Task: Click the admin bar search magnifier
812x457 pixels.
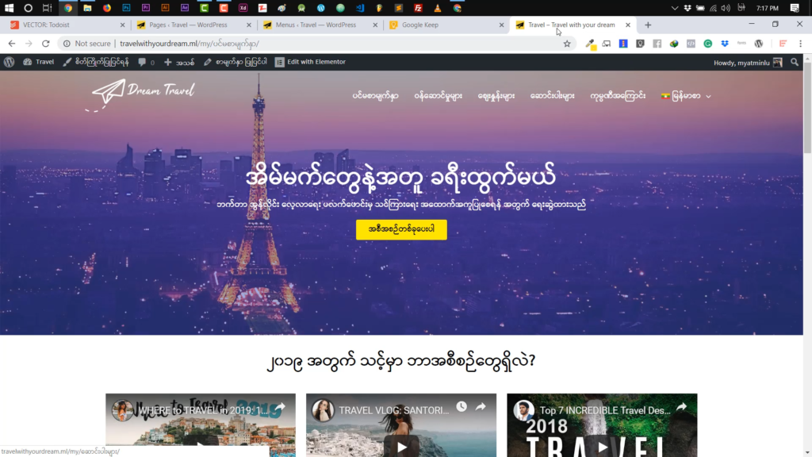Action: [795, 62]
